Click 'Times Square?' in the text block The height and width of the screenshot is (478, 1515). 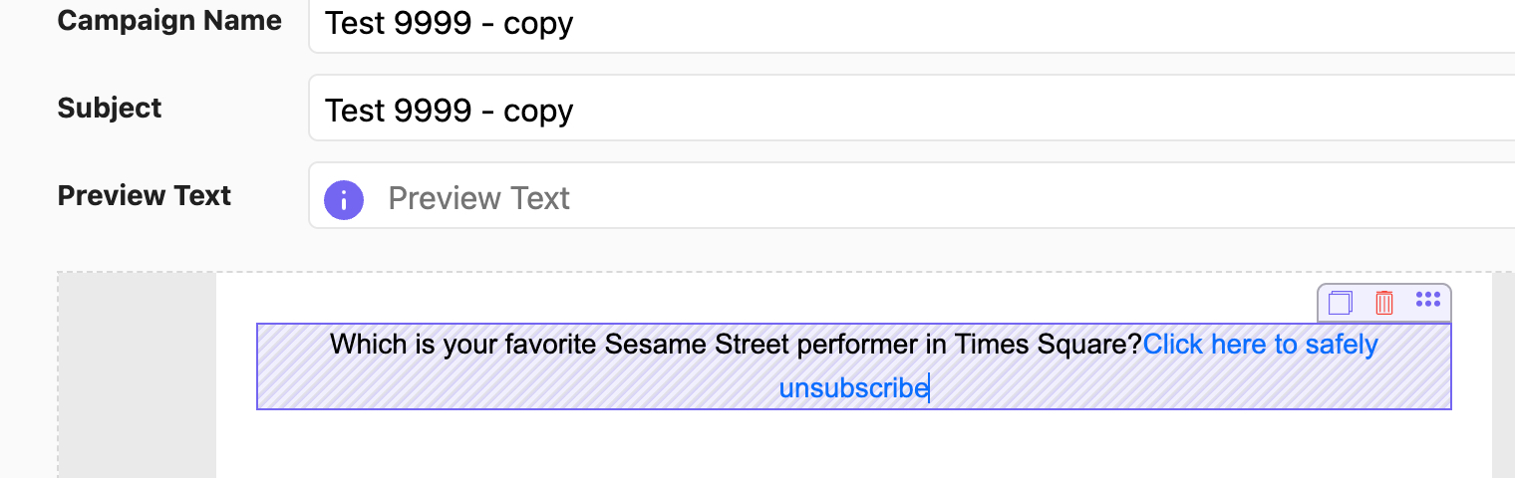point(1048,345)
